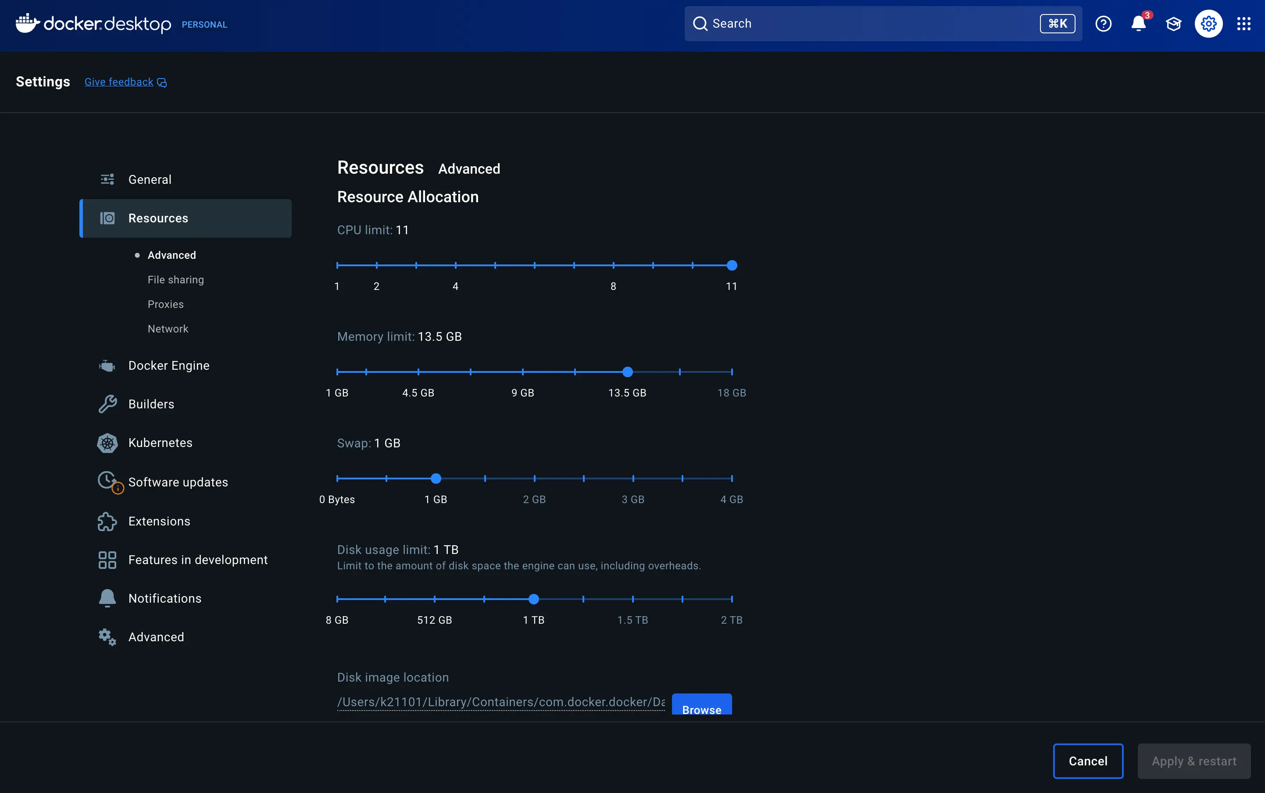This screenshot has height=793, width=1265.
Task: Set Disk usage slider to 512 GB
Action: click(435, 599)
